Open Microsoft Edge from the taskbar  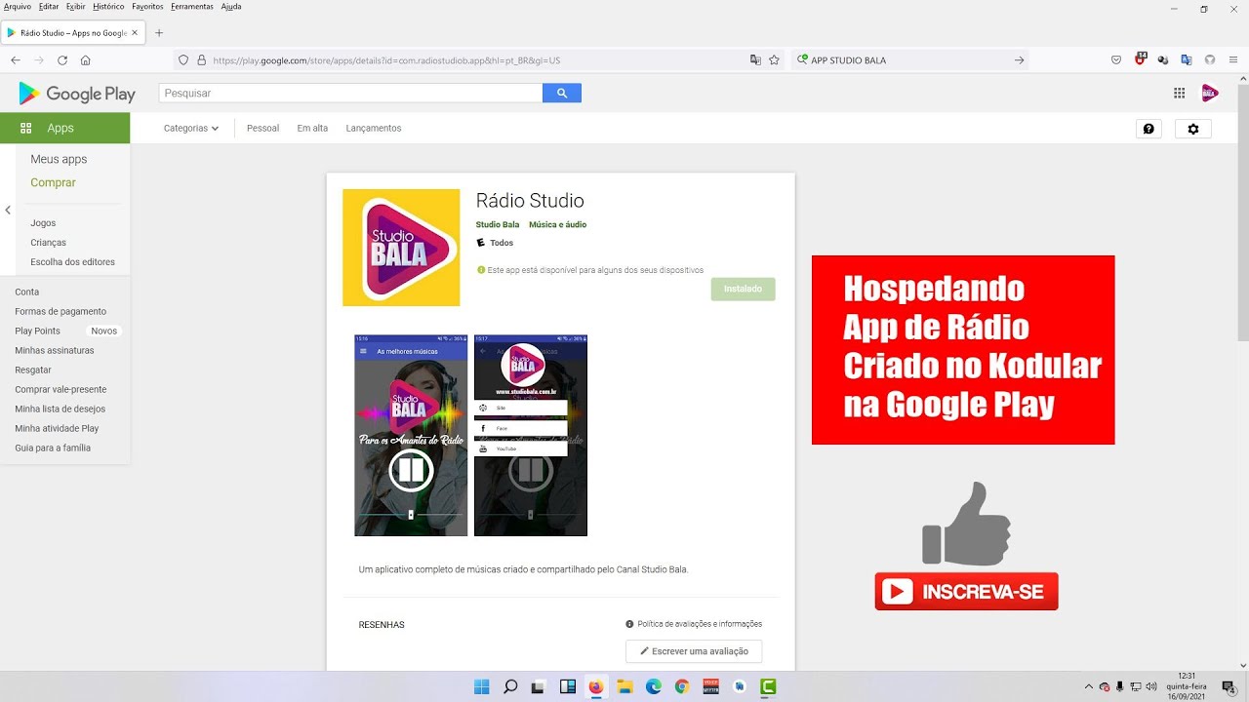(x=654, y=686)
